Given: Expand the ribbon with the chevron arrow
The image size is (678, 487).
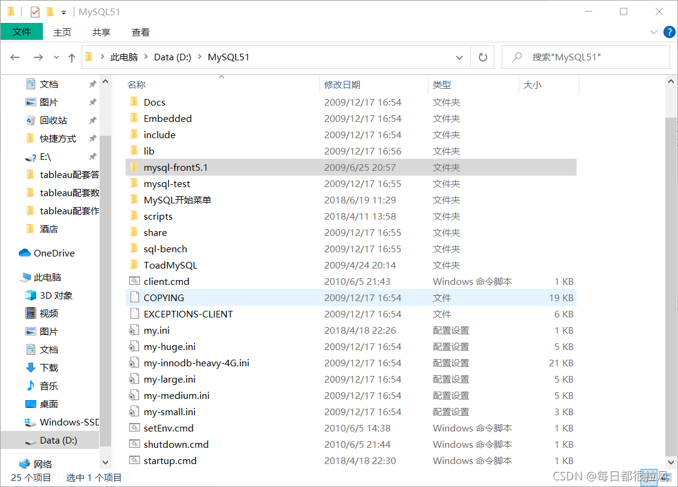Looking at the screenshot, I should pos(653,32).
